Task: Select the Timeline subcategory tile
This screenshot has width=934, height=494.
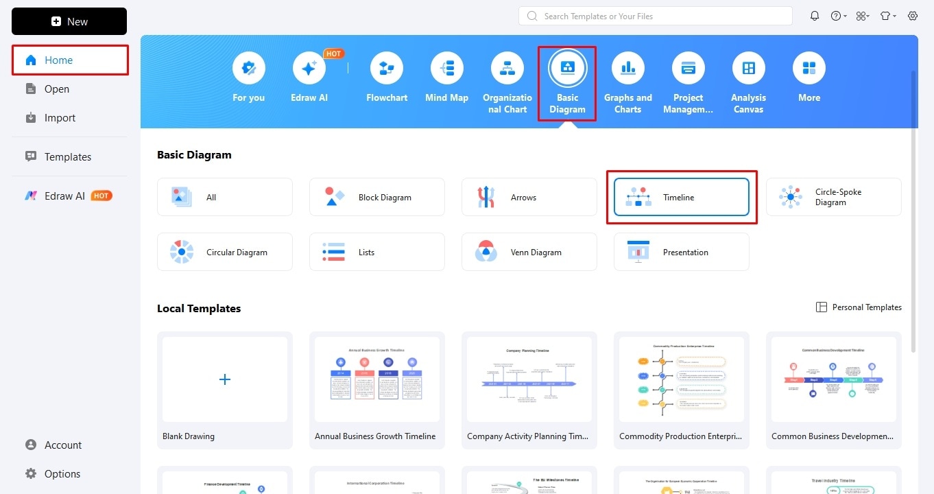Action: (682, 197)
